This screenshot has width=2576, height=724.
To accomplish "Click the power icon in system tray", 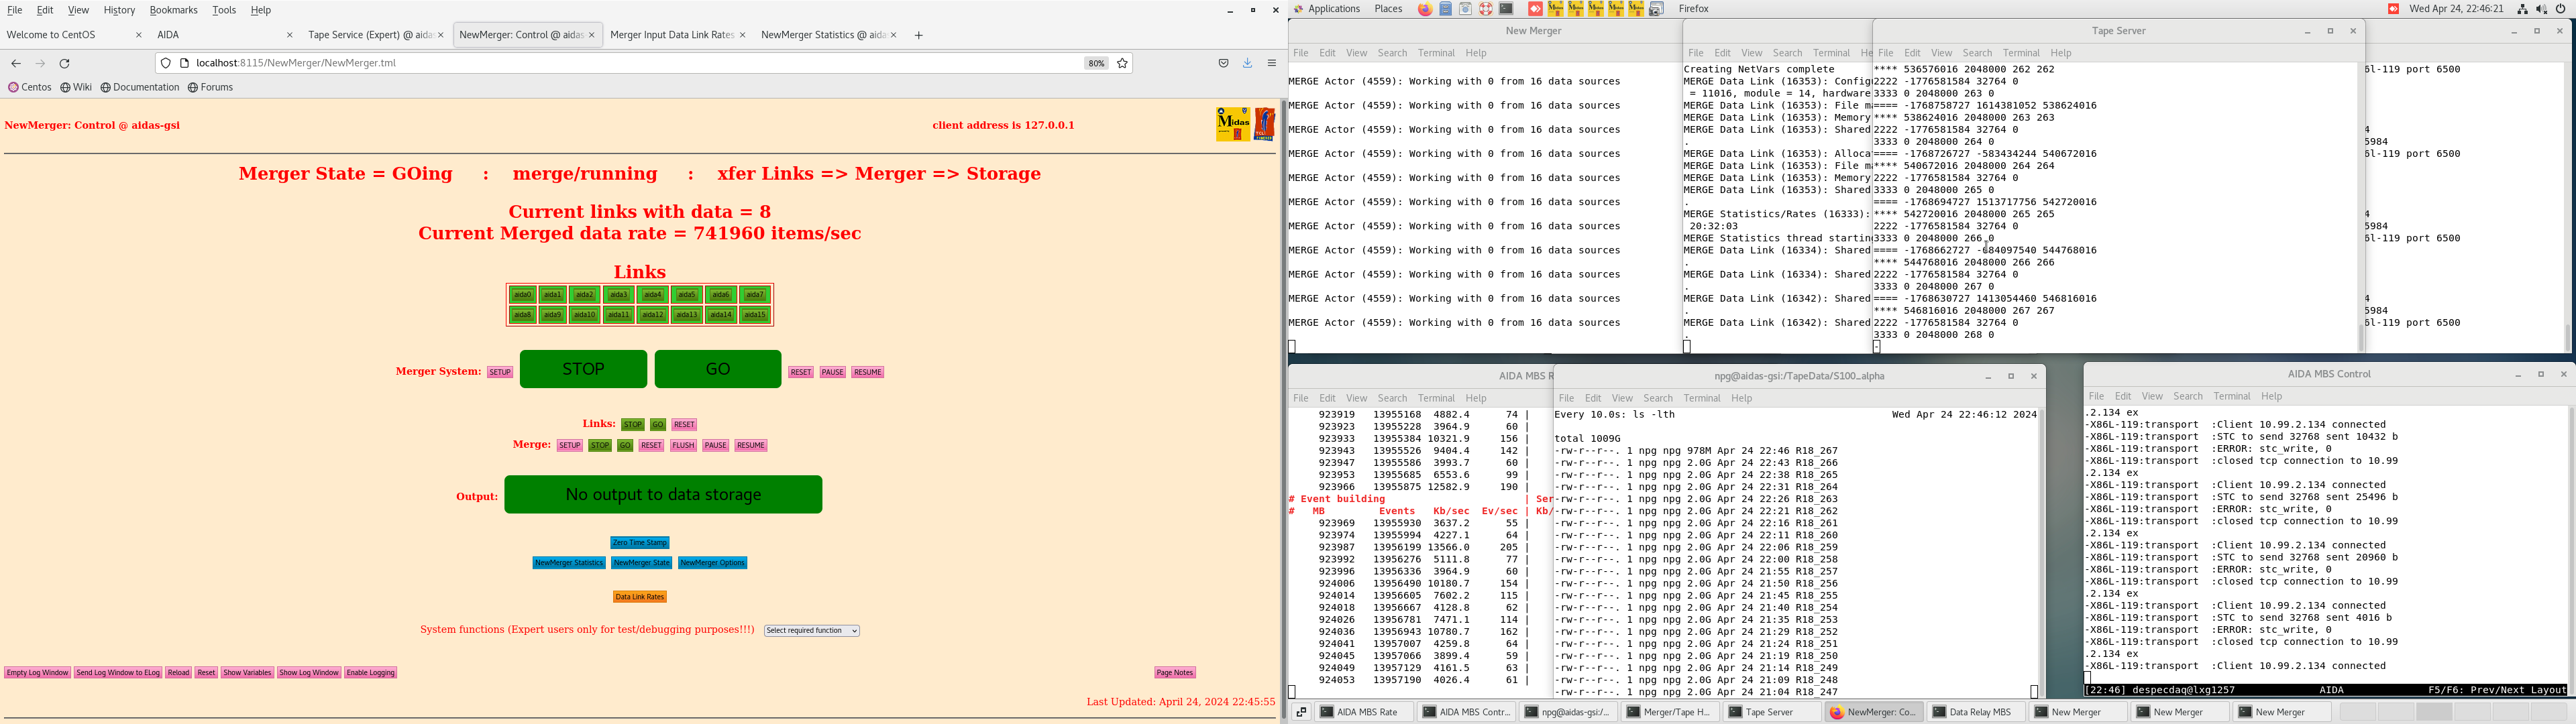I will coord(2560,9).
